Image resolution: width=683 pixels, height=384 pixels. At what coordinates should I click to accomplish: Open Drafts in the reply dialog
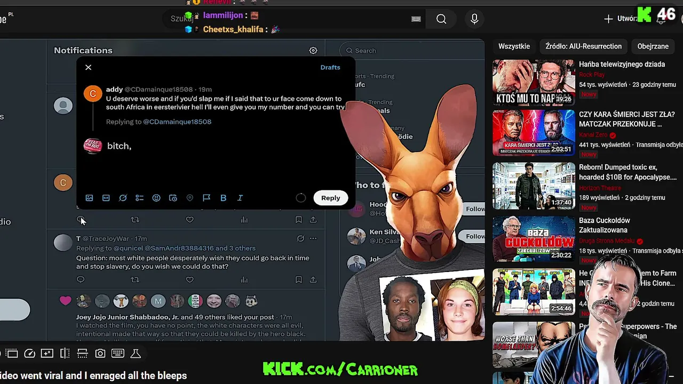click(x=330, y=67)
